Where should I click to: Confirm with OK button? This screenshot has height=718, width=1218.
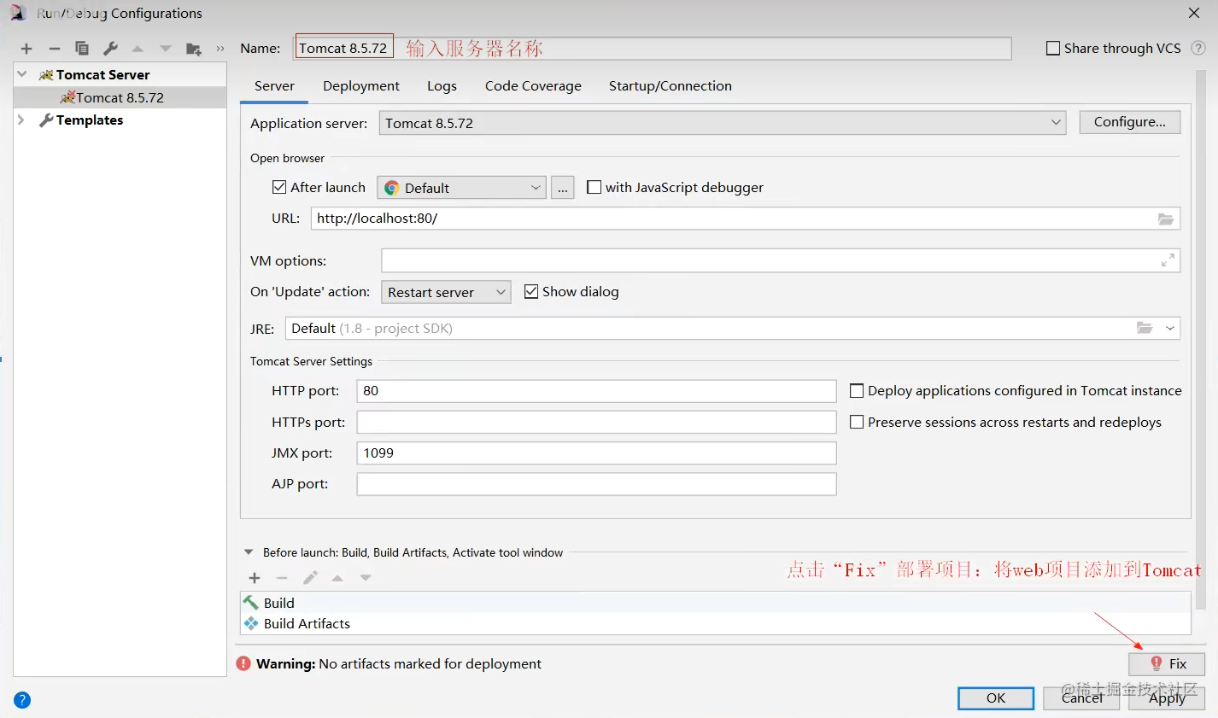996,698
